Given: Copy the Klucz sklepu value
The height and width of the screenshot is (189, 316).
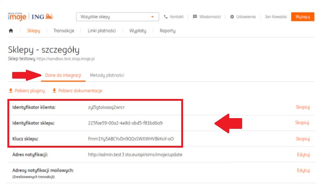Looking at the screenshot, I should 302,139.
